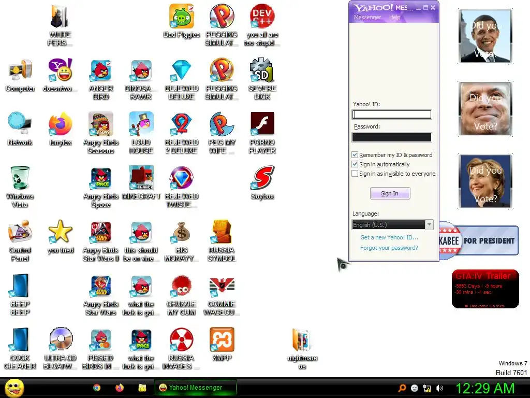The width and height of the screenshot is (530, 398).
Task: Follow the 'Get a new Yahoo! ID...' link
Action: [x=389, y=237]
